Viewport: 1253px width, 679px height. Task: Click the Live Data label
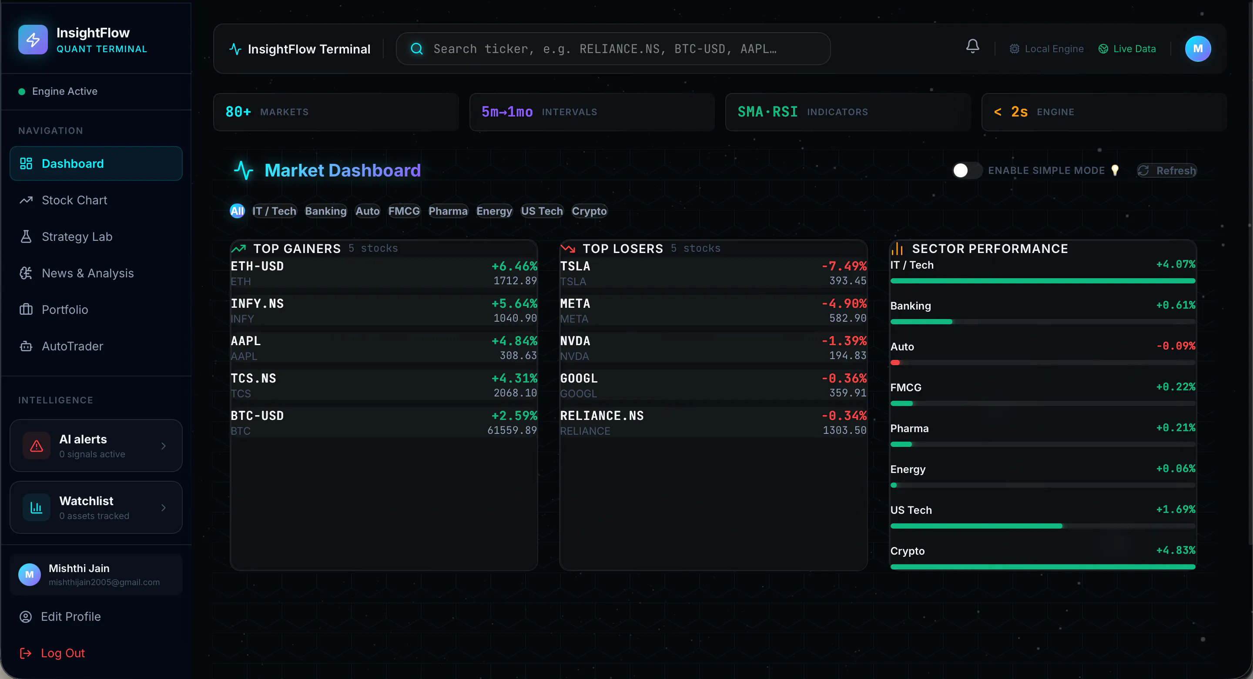pos(1134,49)
